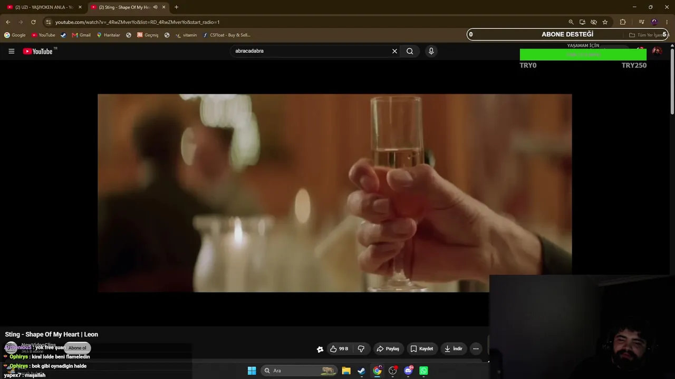Screen dimensions: 675x379
Task: Click the video title Sting - Shape Of My Heart
Action: tap(52, 334)
